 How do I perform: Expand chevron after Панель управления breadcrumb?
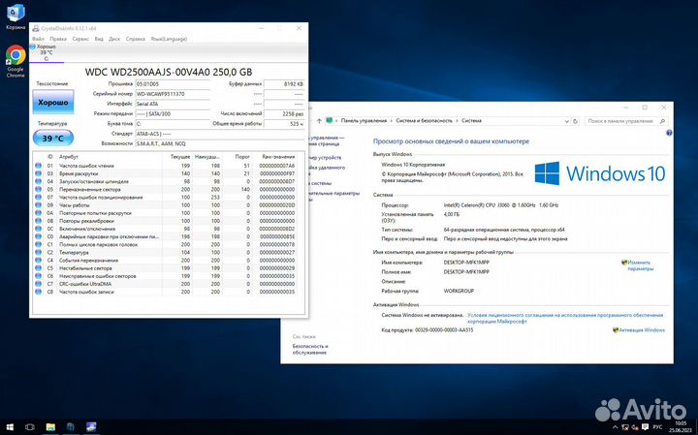[392, 121]
